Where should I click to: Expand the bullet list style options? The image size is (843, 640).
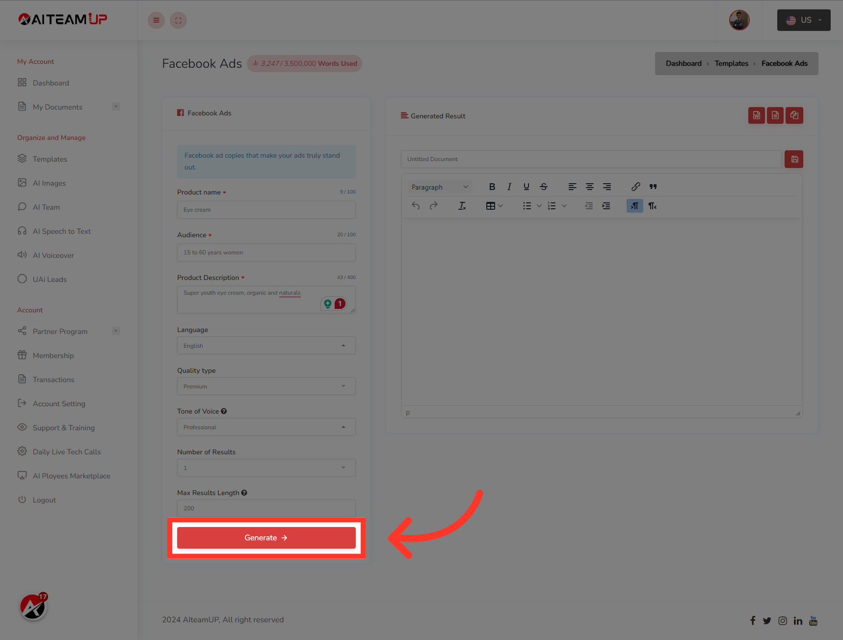539,206
